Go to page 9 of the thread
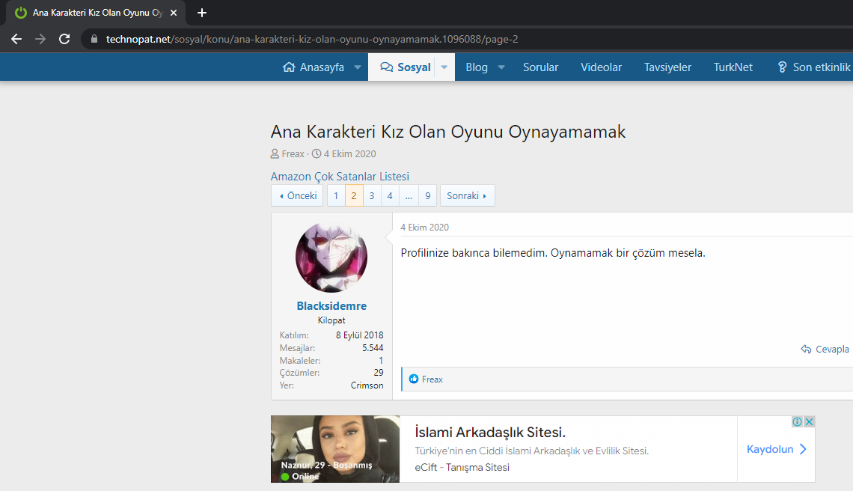 coord(428,195)
